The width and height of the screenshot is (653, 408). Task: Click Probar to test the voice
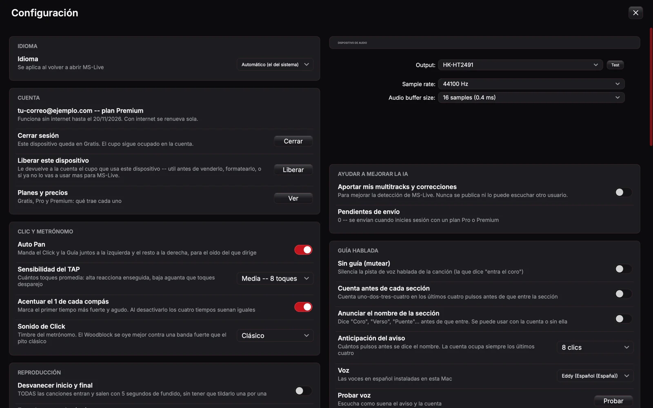tap(613, 401)
